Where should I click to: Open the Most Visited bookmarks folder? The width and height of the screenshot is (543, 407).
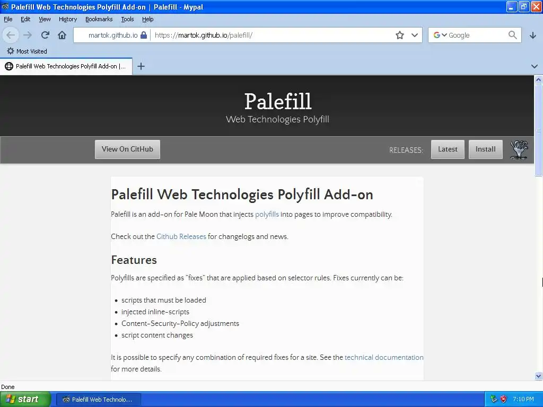[27, 51]
